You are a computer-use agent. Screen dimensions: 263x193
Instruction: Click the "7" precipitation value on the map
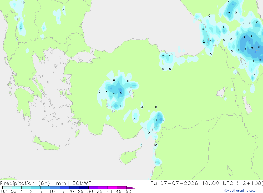coord(252,48)
